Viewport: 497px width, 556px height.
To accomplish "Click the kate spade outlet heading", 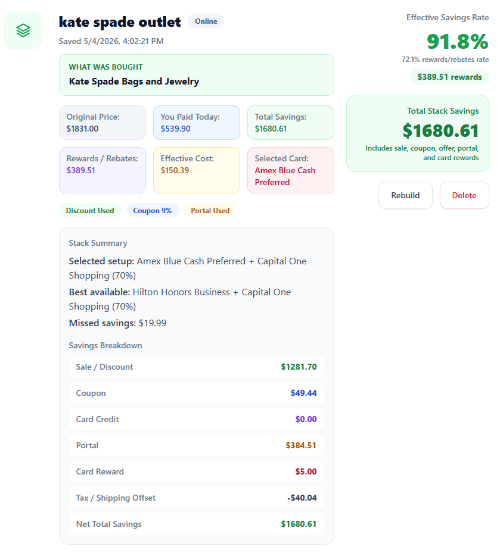I will 120,22.
